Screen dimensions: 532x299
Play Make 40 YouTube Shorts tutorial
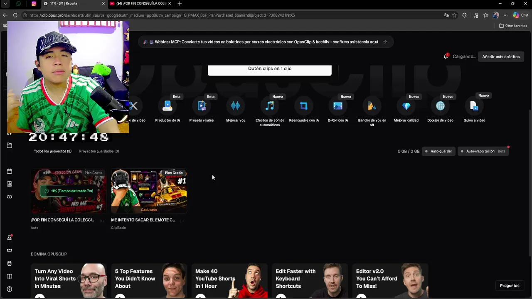[x=229, y=281]
